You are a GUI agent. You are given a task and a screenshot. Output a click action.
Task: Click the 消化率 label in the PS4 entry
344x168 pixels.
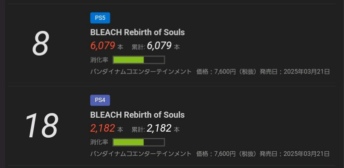(99, 142)
